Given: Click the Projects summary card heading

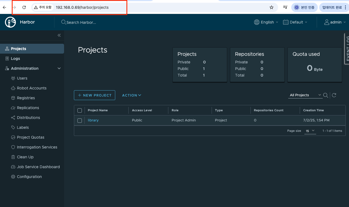Looking at the screenshot, I should 187,54.
